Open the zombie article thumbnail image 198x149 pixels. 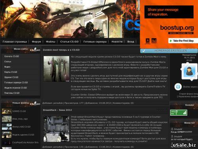point(56,69)
